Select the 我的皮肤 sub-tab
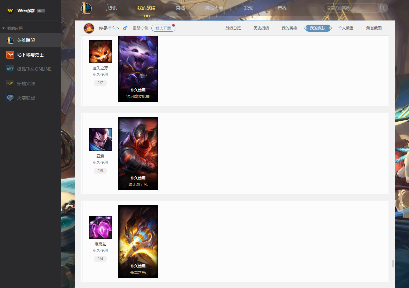409x288 pixels. tap(318, 28)
